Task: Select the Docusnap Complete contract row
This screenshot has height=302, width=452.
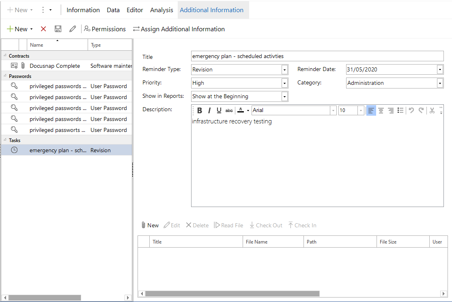Action: tap(67, 66)
